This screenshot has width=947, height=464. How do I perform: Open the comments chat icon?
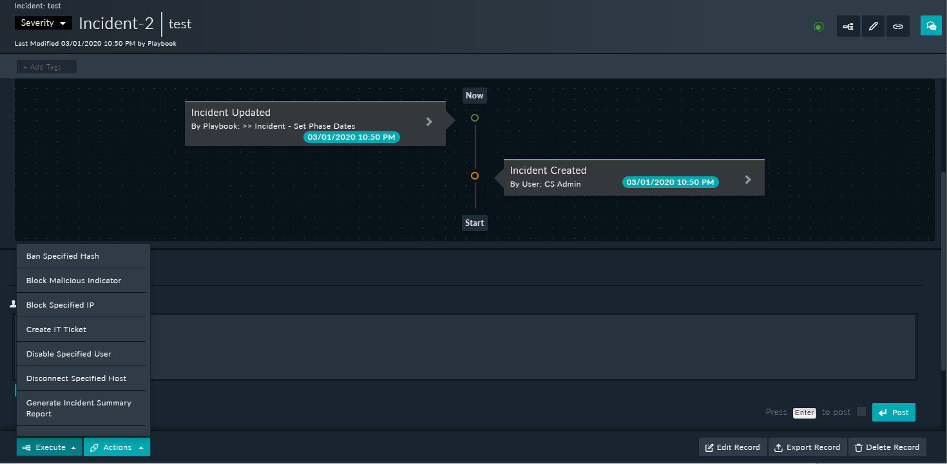[x=931, y=26]
